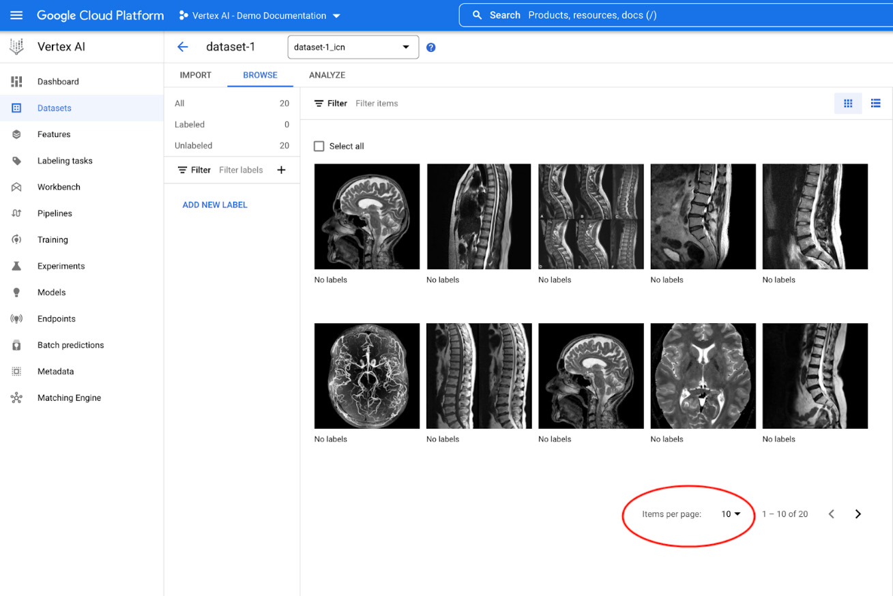
Task: Switch to list view layout
Action: coord(876,104)
